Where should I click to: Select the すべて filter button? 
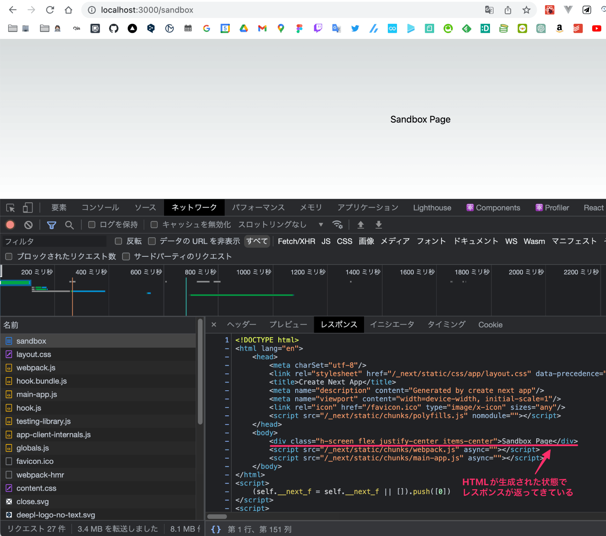(257, 241)
